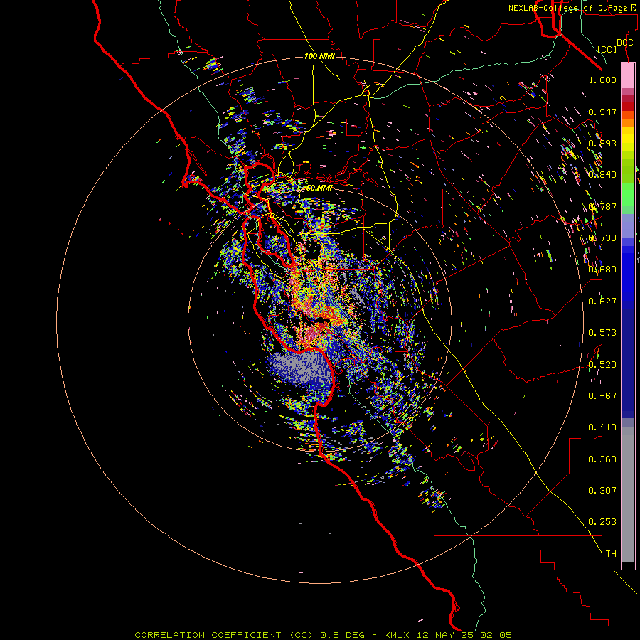Click the 50 NMI range ring label
640x640 pixels.
[x=319, y=188]
